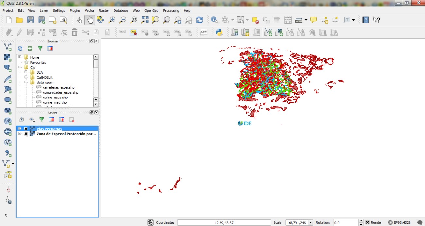Select the Pan Map hand tool

tap(90, 20)
